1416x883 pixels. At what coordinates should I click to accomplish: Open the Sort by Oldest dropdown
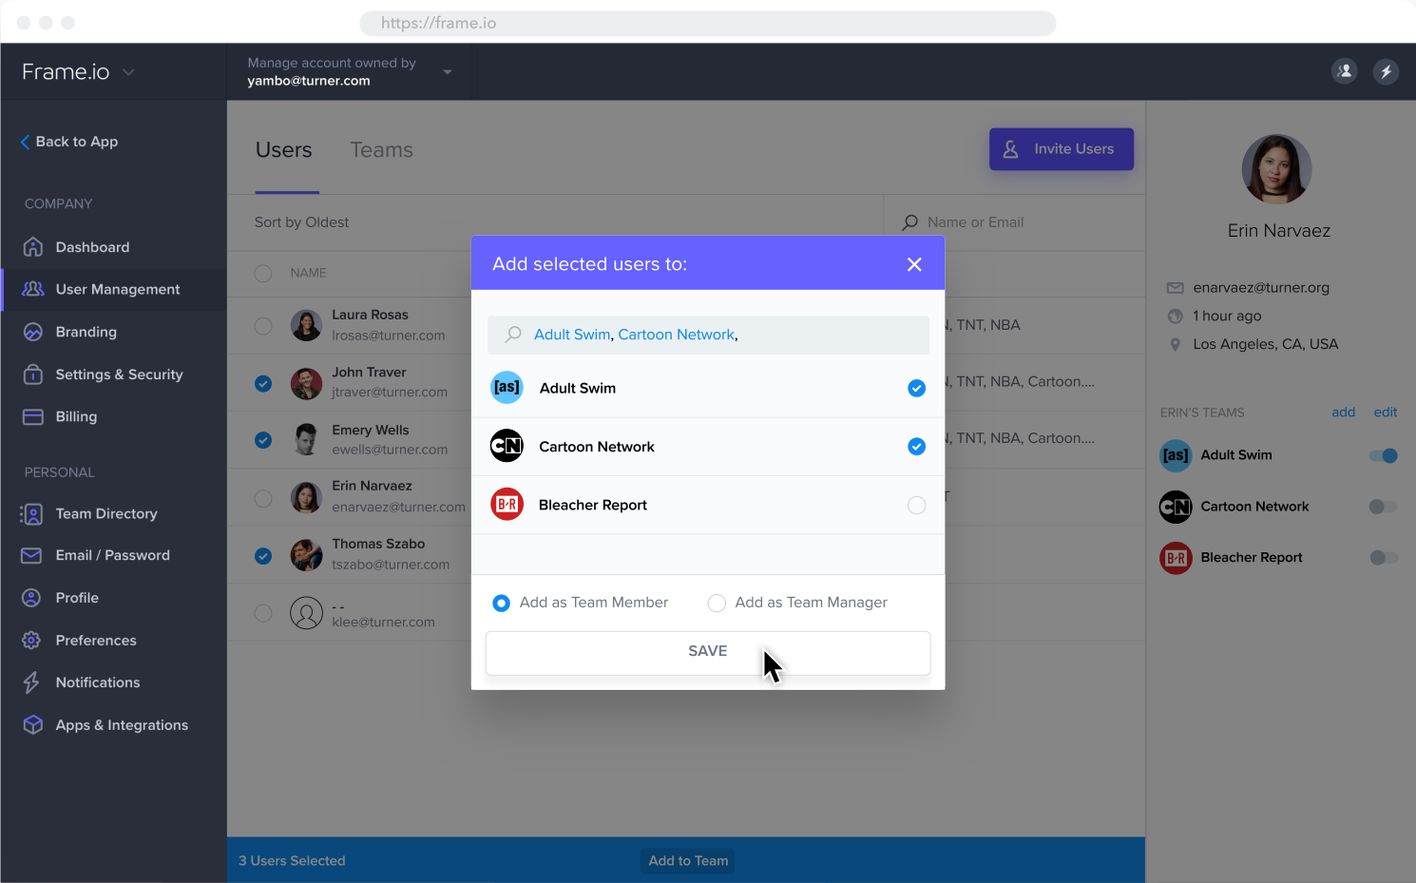[x=301, y=222]
